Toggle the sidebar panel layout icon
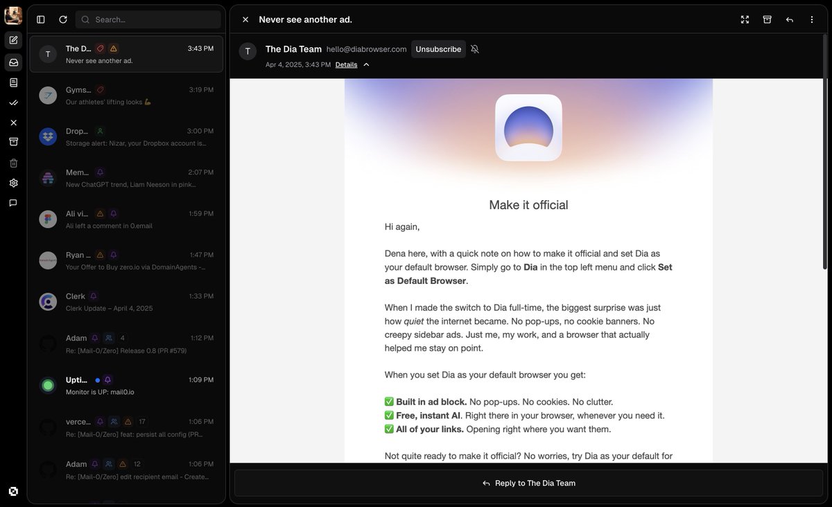The height and width of the screenshot is (507, 832). [x=41, y=19]
